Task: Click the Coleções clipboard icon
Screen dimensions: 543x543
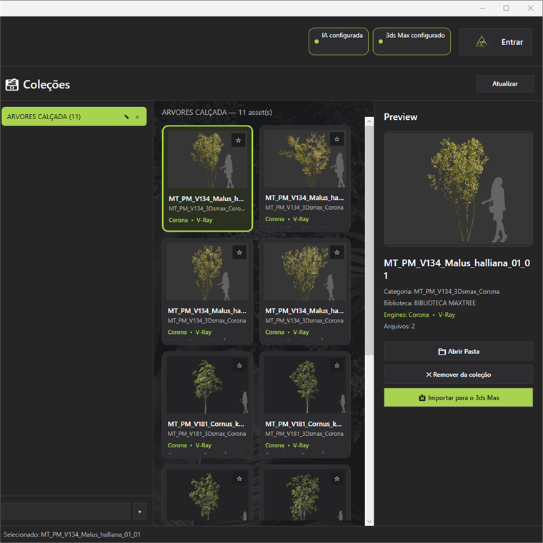Action: (12, 84)
